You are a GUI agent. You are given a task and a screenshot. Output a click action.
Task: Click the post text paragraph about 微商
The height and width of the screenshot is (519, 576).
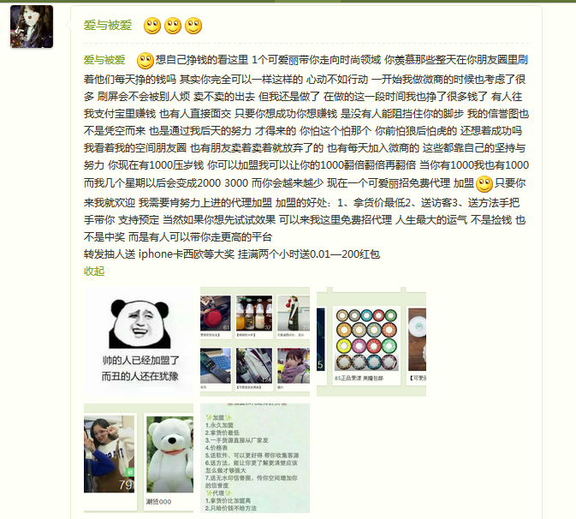306,148
